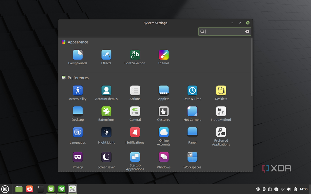Launch Firefox from the taskbar

click(29, 189)
